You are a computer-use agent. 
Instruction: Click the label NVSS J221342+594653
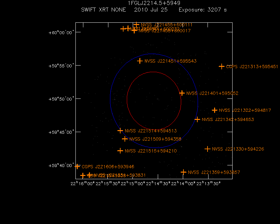click(228, 119)
